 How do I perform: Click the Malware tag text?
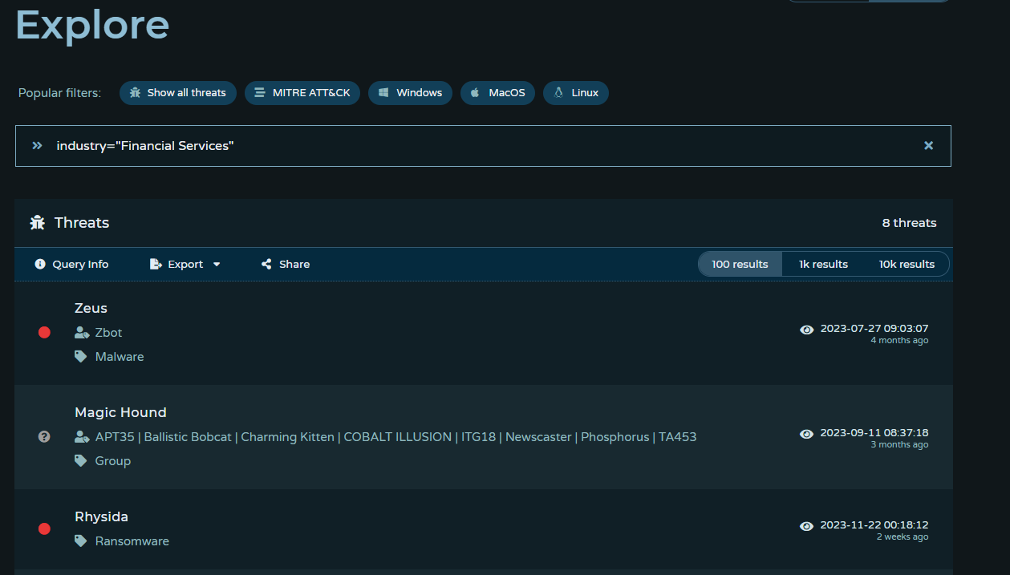pos(120,357)
